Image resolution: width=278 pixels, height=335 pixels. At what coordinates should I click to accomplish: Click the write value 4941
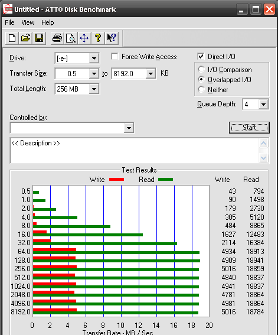click(228, 287)
